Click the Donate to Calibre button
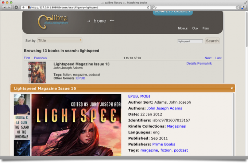Viewport: 248px width, 163px height. point(173,12)
